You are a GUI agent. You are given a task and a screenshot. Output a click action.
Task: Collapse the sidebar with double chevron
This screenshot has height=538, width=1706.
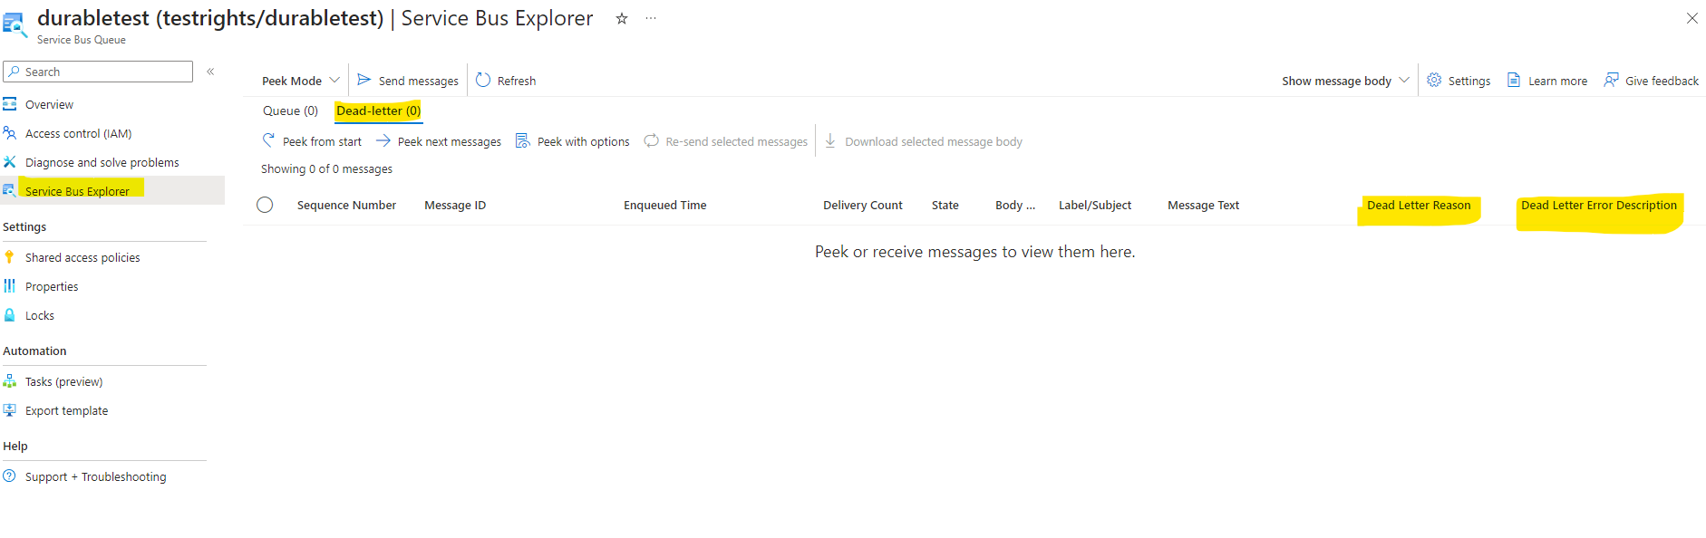pyautogui.click(x=210, y=72)
